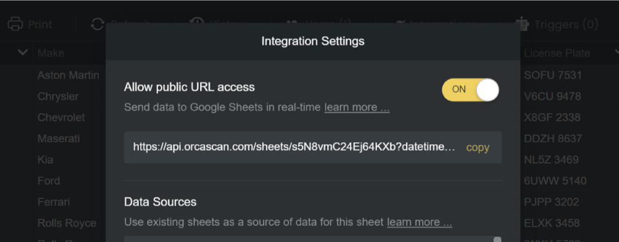
Task: Click license plate V6CU 9478
Action: pyautogui.click(x=553, y=97)
